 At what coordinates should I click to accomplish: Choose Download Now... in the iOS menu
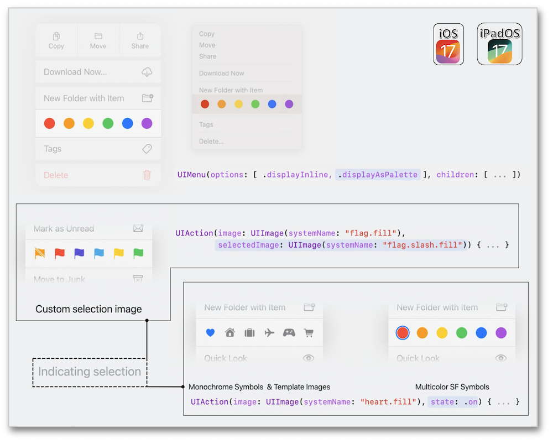tap(98, 72)
